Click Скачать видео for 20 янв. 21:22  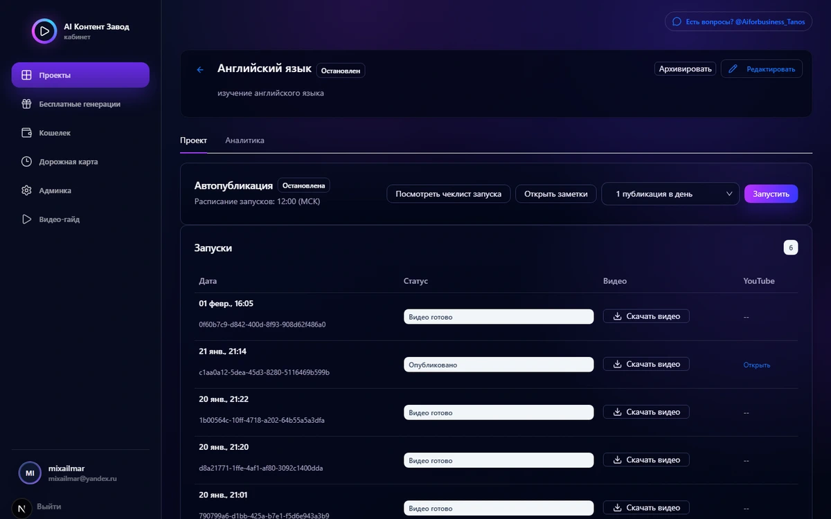coord(646,412)
